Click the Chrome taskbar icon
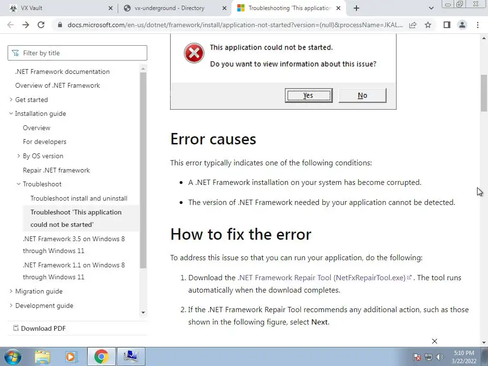488x366 pixels. pos(101,356)
